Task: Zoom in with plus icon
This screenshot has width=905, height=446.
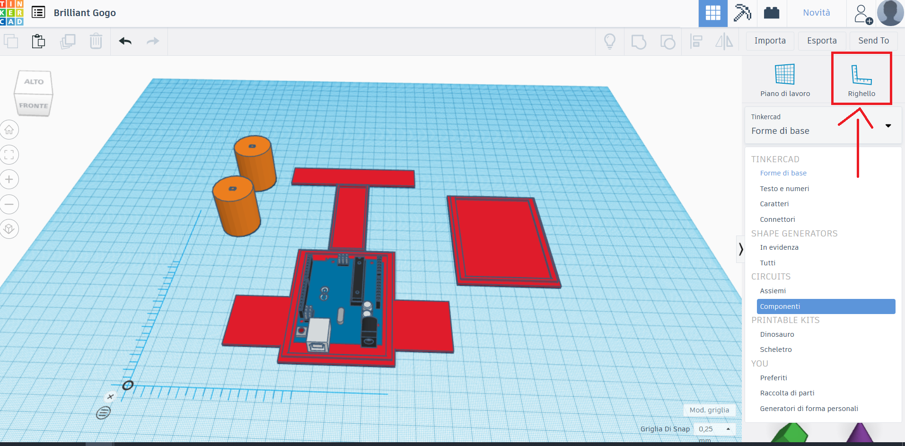Action: pyautogui.click(x=9, y=179)
